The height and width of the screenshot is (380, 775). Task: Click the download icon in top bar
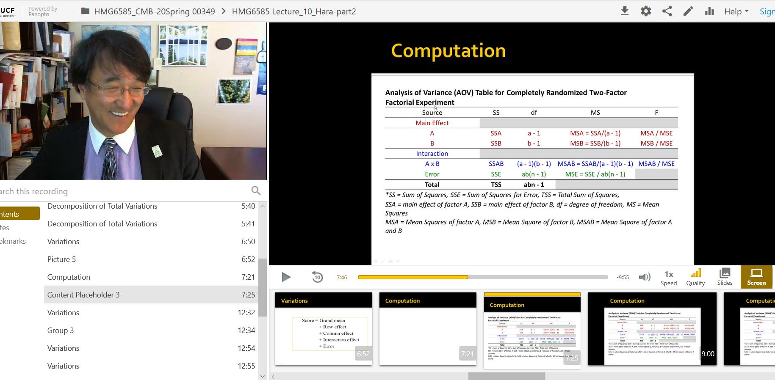624,11
